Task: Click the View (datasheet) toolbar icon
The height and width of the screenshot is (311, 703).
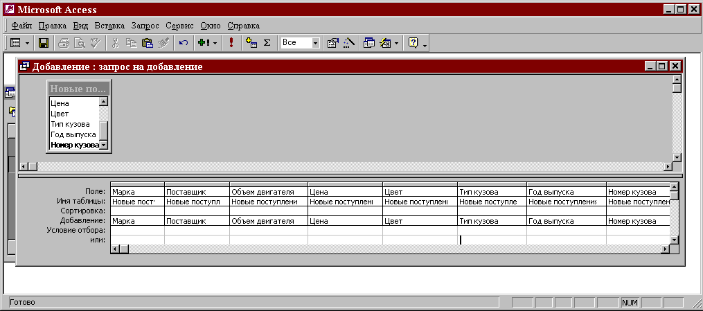Action: coord(15,43)
